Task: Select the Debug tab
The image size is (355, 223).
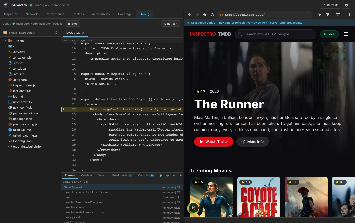Action: click(x=145, y=14)
